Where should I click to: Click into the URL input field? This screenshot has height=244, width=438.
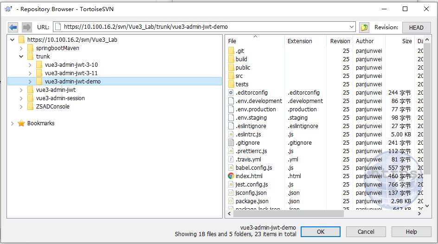[x=204, y=27]
